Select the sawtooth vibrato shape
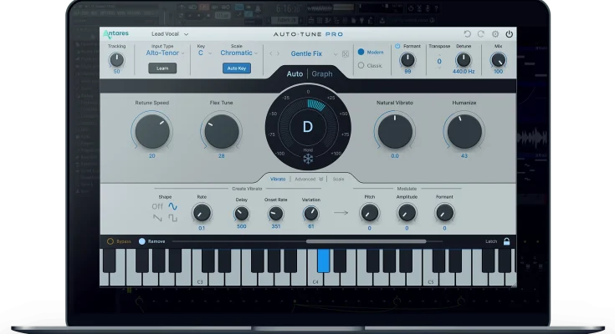 157,218
